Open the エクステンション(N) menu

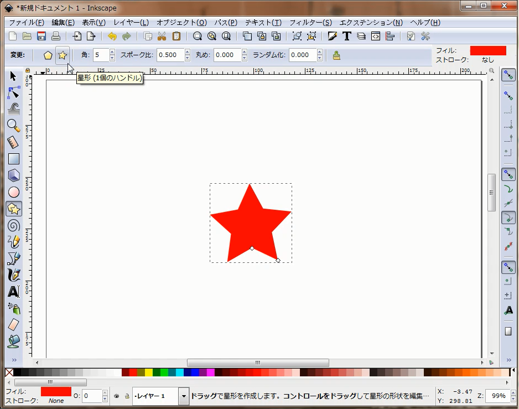pyautogui.click(x=371, y=23)
